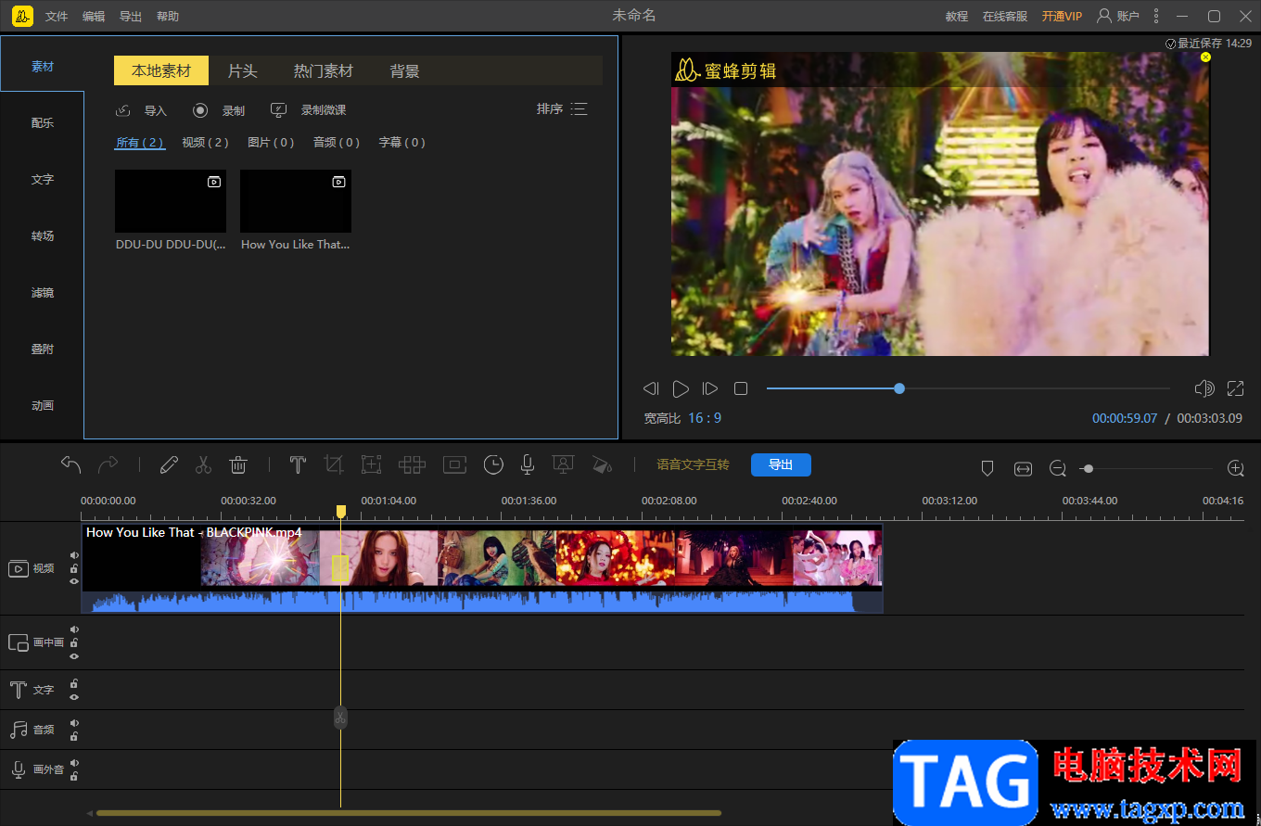Fit timeline to window width icon
The image size is (1261, 826).
click(x=1023, y=469)
